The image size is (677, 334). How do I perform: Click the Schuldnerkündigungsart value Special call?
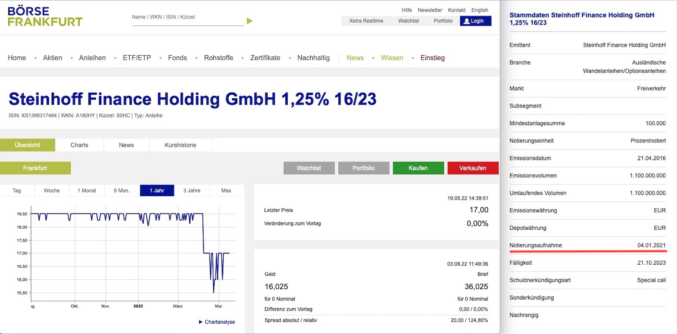coord(652,280)
